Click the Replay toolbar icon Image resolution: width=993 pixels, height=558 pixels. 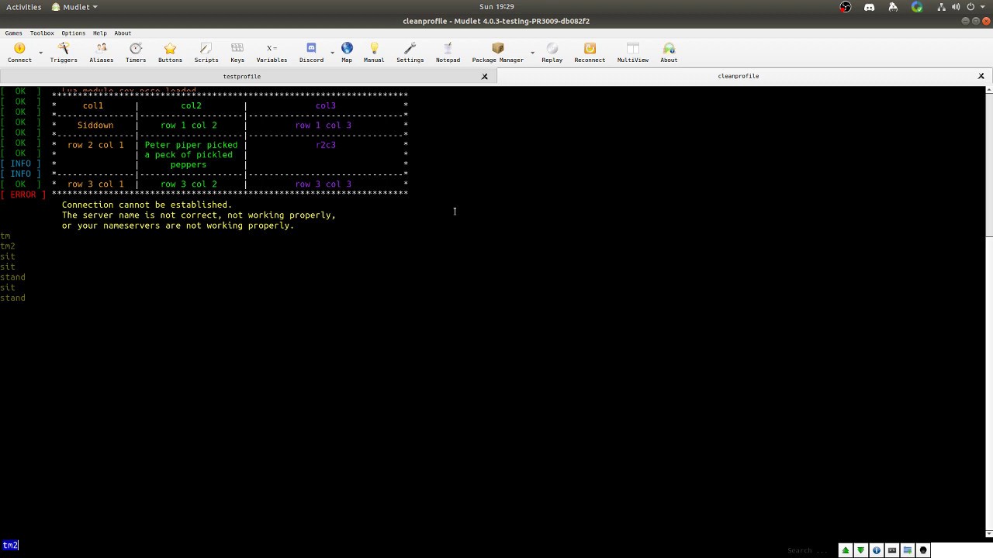click(x=552, y=52)
